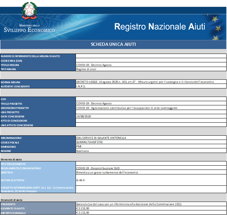Click the 'ATTO DI CONCESSIONE' label

pos(14,121)
